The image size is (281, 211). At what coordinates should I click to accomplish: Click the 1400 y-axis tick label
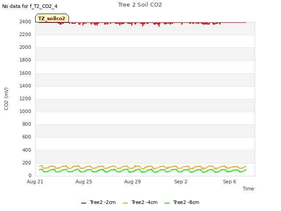coord(25,86)
